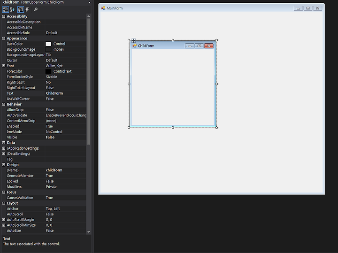Click the move glyph on ChildForm designer
This screenshot has height=253, width=338.
coord(134,40)
